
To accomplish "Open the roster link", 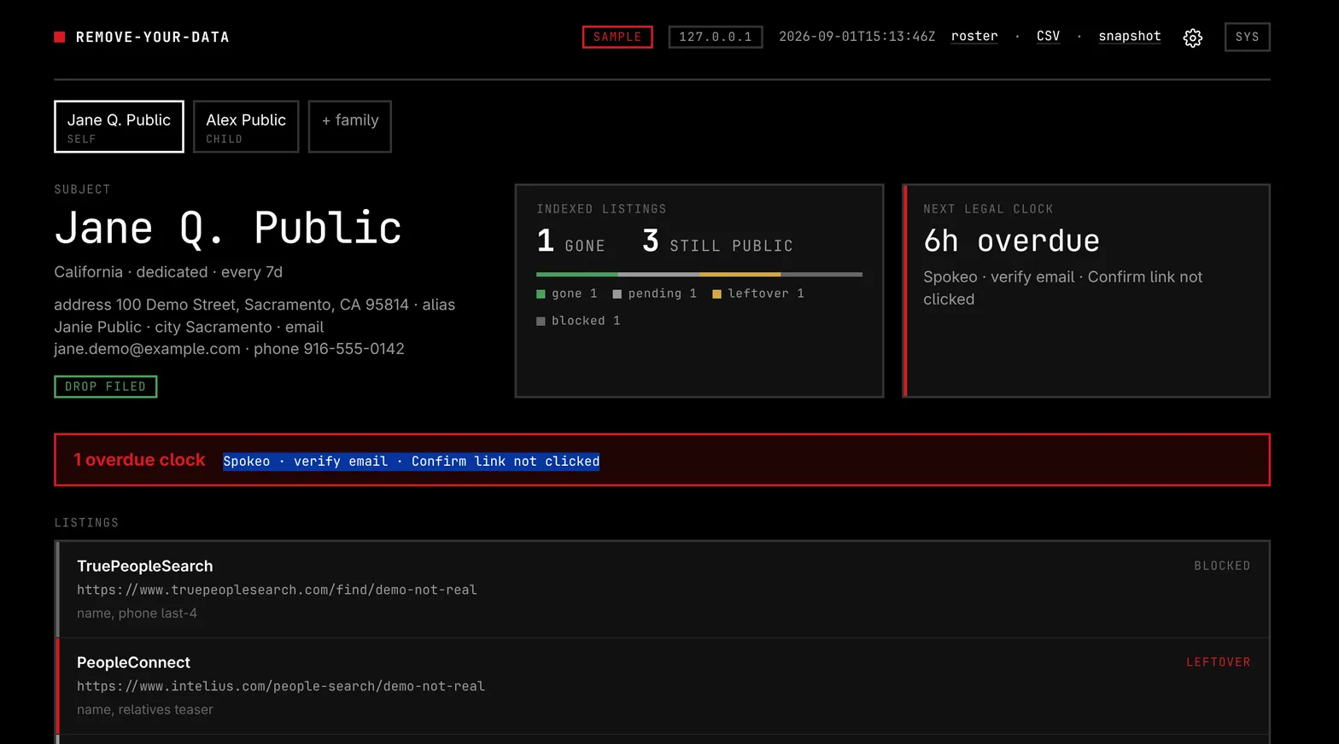I will tap(974, 36).
